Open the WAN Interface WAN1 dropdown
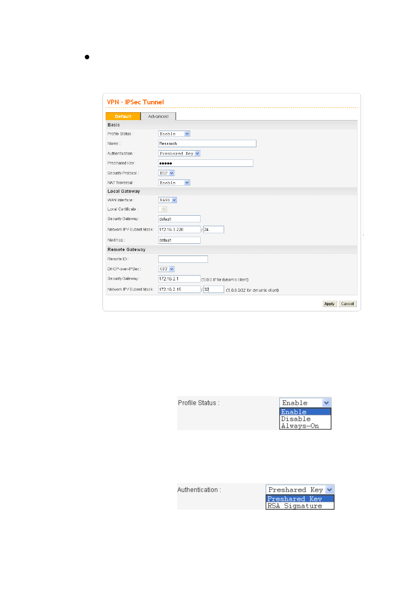Screen dimensions: 416x590 (167, 200)
